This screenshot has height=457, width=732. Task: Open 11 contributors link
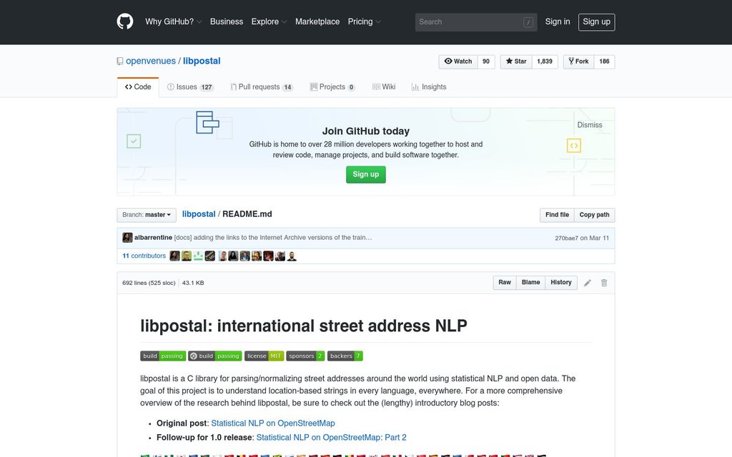(x=144, y=256)
